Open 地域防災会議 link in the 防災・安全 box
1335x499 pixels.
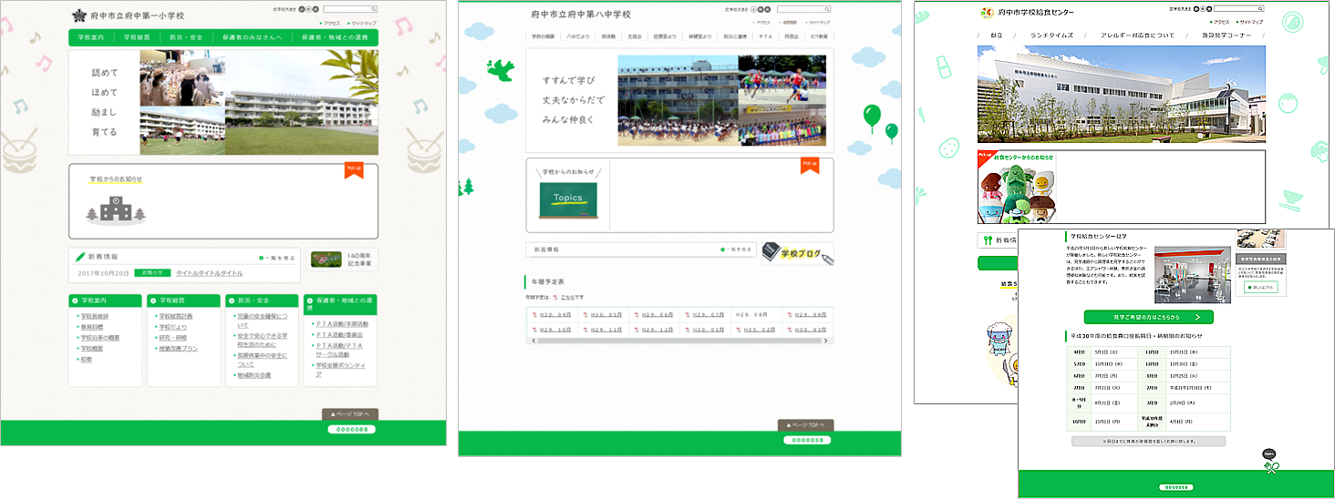[253, 375]
